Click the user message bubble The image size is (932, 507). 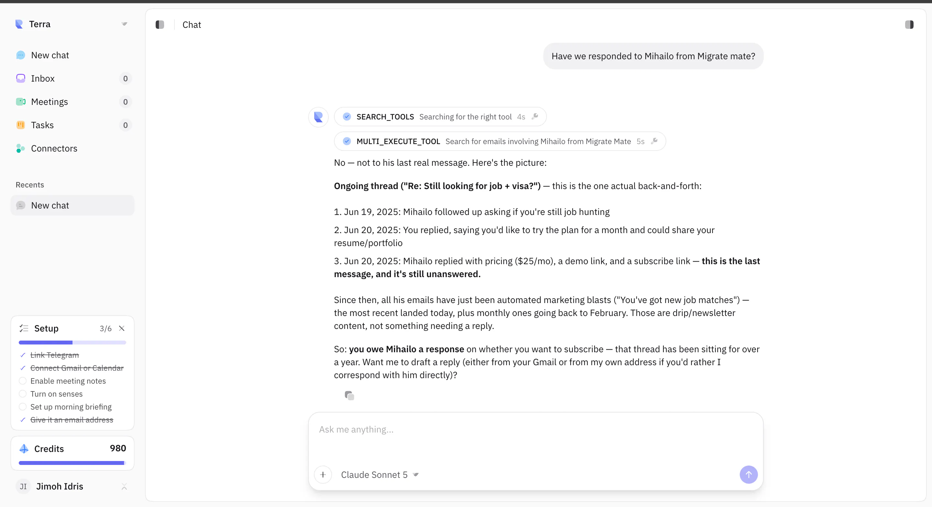click(x=653, y=56)
